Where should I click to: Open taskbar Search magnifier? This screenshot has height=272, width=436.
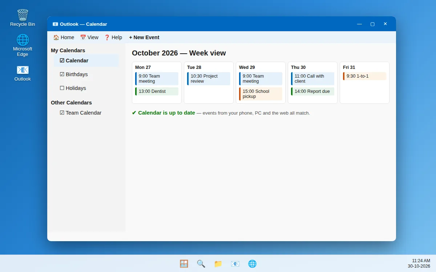point(201,264)
